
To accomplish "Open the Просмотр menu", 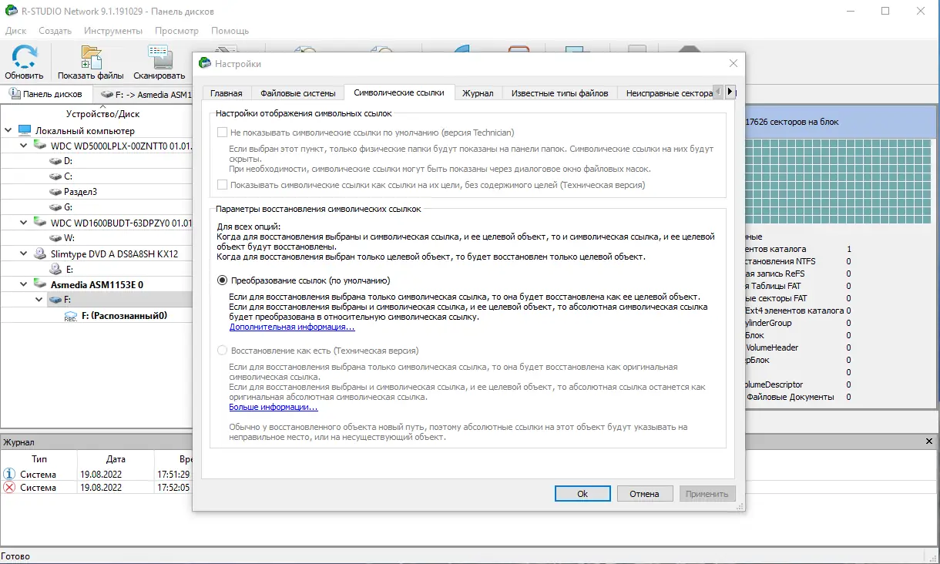I will 176,31.
